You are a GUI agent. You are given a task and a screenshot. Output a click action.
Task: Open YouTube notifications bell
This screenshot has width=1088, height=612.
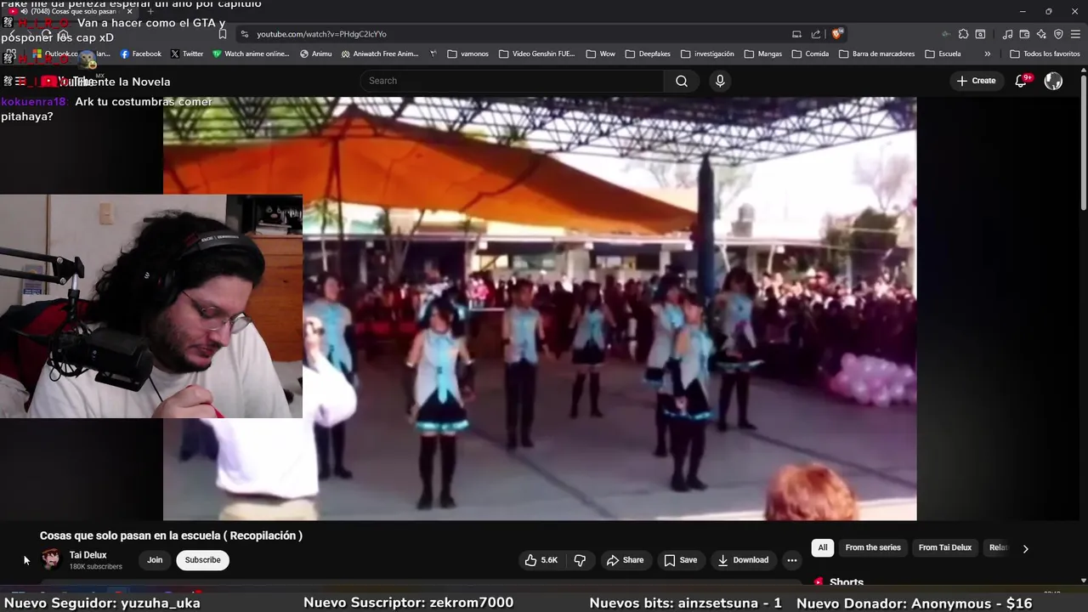click(x=1023, y=81)
